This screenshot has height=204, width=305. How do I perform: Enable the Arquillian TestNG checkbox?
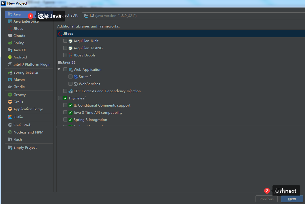65,48
